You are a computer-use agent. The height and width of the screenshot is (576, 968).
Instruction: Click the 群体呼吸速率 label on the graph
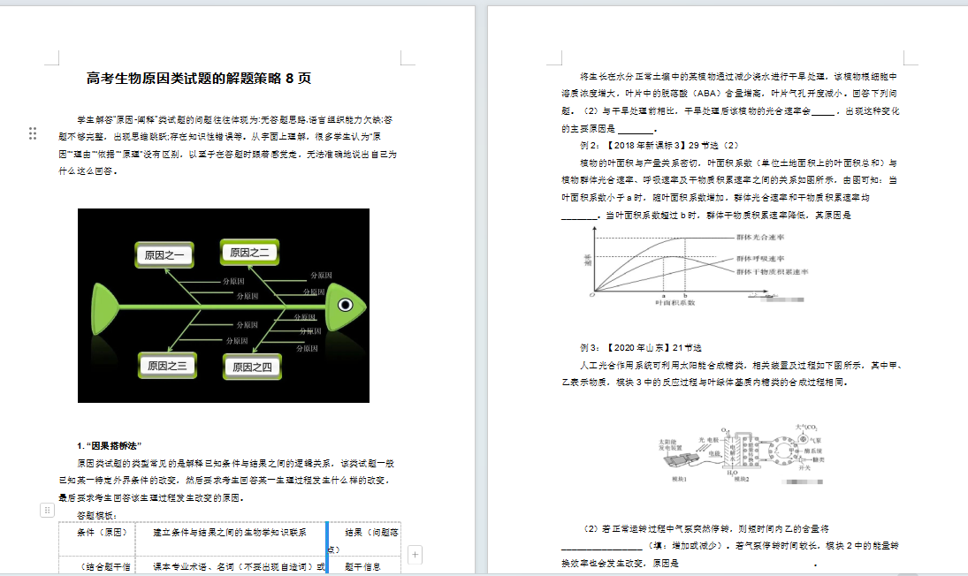tap(760, 259)
